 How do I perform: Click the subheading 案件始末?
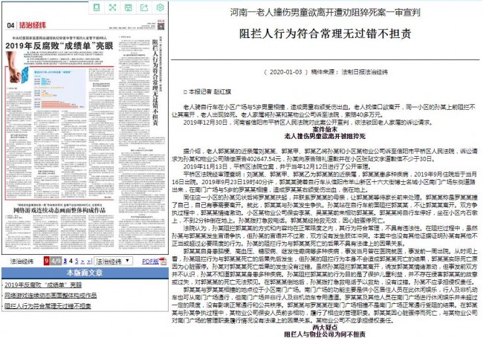tap(325, 129)
